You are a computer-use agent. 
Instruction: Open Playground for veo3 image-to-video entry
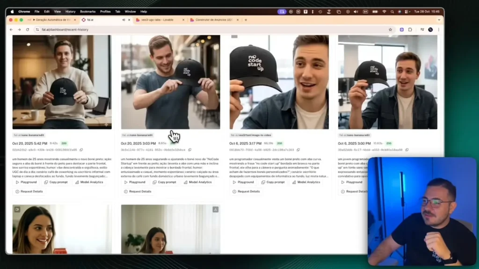pyautogui.click(x=243, y=182)
